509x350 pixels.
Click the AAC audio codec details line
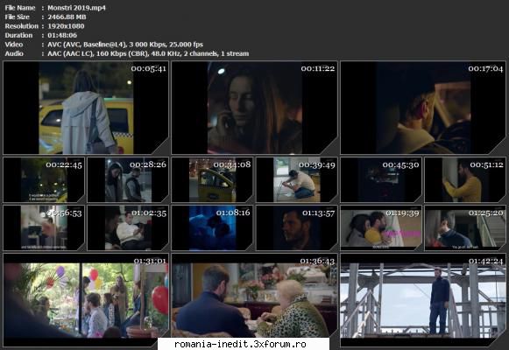tap(148, 53)
